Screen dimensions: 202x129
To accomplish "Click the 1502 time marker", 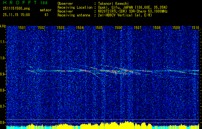I will [41, 27].
